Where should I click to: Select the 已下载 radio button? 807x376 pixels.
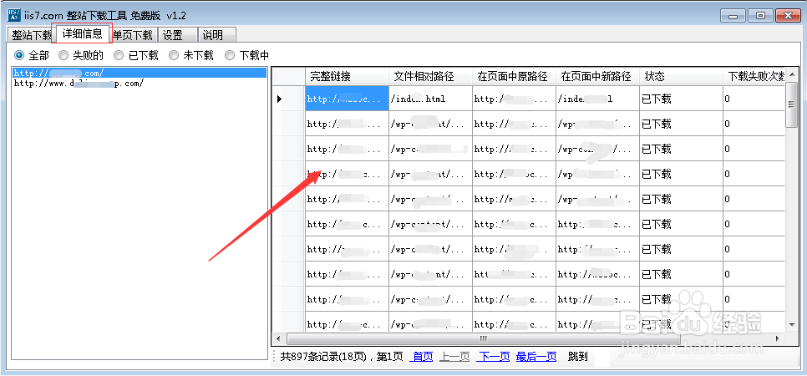pos(136,55)
